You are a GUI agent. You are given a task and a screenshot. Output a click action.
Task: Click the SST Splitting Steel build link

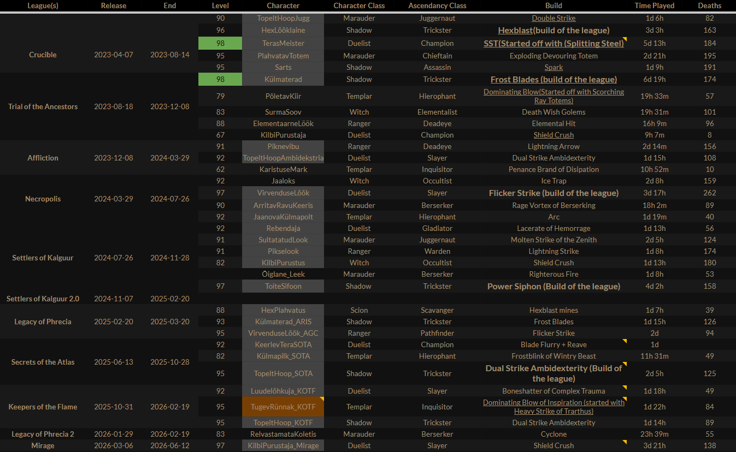pos(554,43)
